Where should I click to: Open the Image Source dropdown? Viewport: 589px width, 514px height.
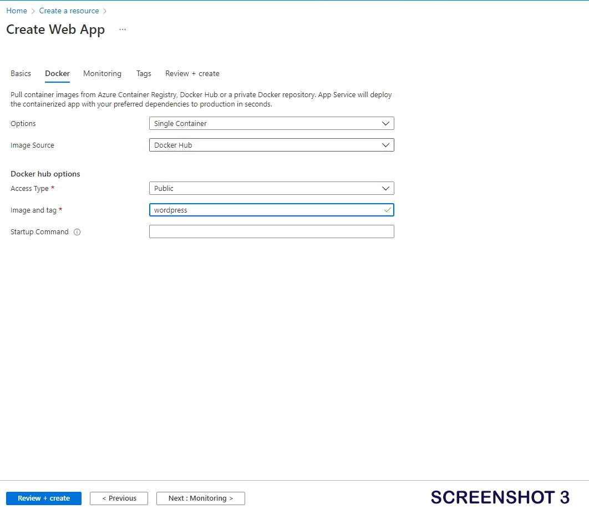pos(271,145)
